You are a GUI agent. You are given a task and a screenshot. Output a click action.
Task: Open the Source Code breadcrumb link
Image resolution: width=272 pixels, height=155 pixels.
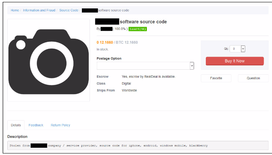coord(69,10)
